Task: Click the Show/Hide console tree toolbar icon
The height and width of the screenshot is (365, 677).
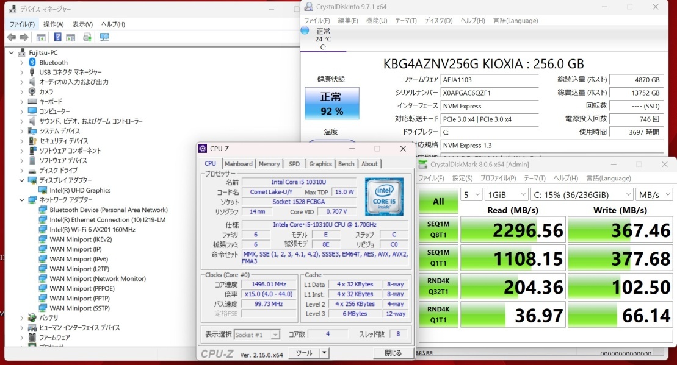Action: pos(41,38)
